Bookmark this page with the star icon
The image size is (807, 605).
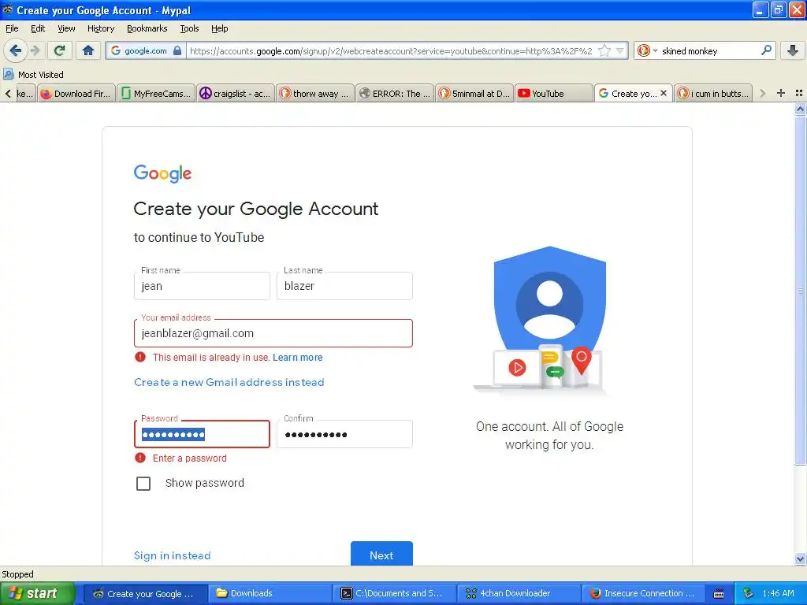click(x=604, y=50)
